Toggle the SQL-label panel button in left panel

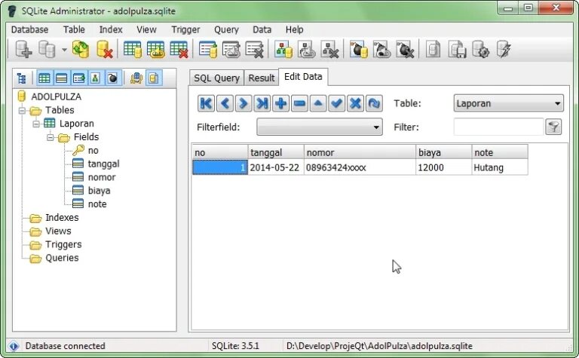[x=136, y=78]
